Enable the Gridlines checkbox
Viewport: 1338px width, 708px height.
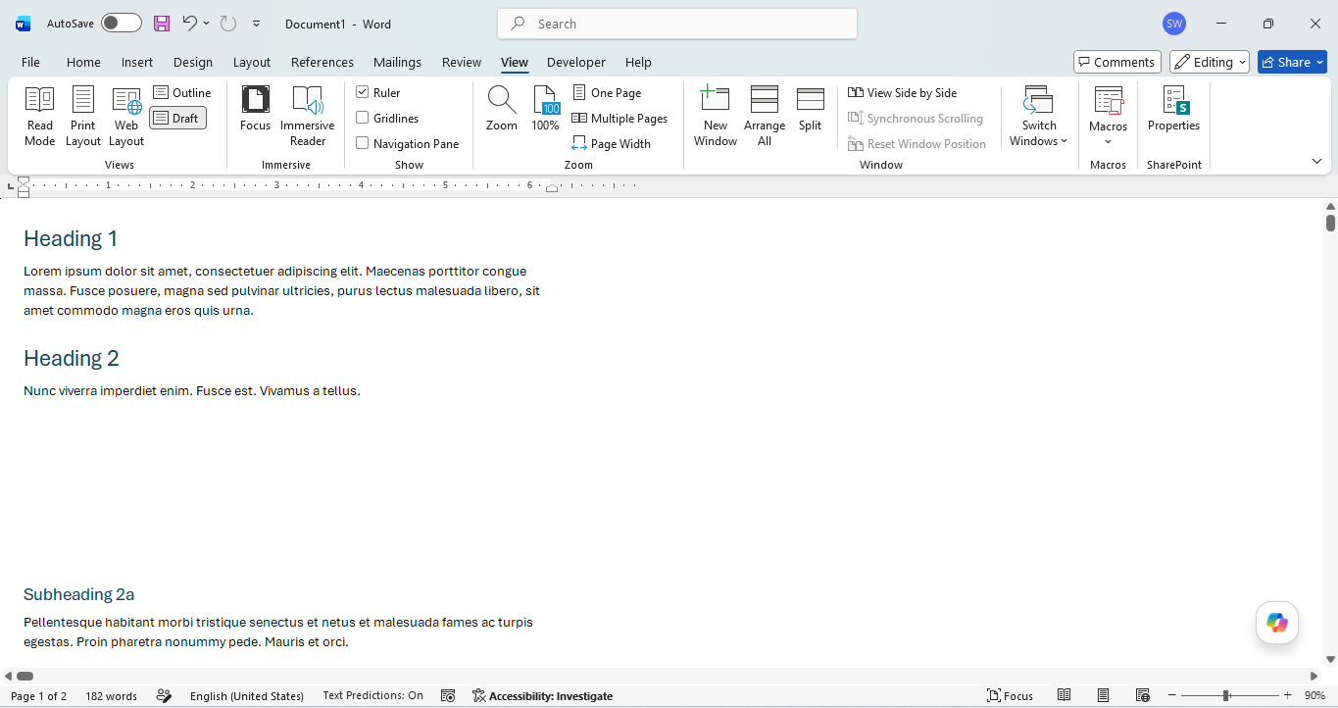363,118
